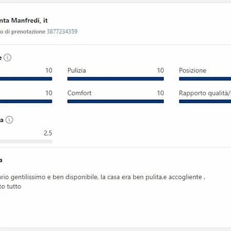Screen dimensions: 231x231
Task: Click the Comfort category label
Action: [80, 93]
